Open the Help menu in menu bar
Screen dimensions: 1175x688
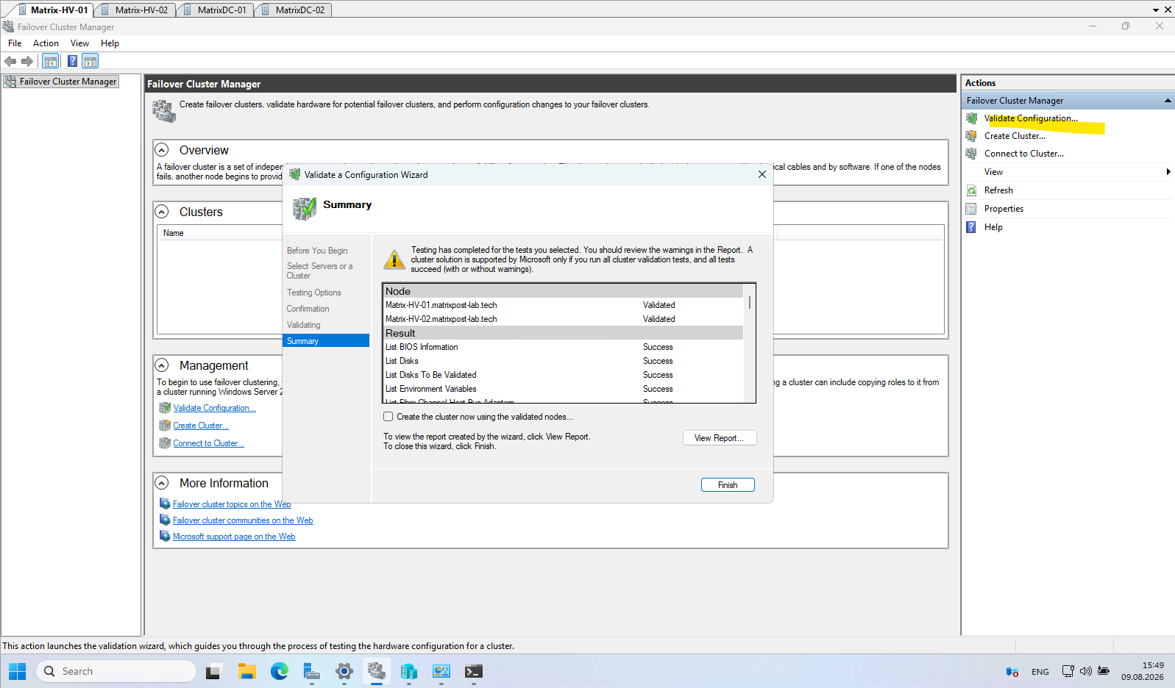110,43
